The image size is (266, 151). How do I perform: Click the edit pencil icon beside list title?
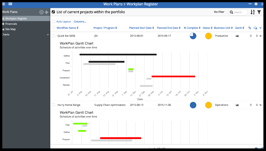[53, 12]
